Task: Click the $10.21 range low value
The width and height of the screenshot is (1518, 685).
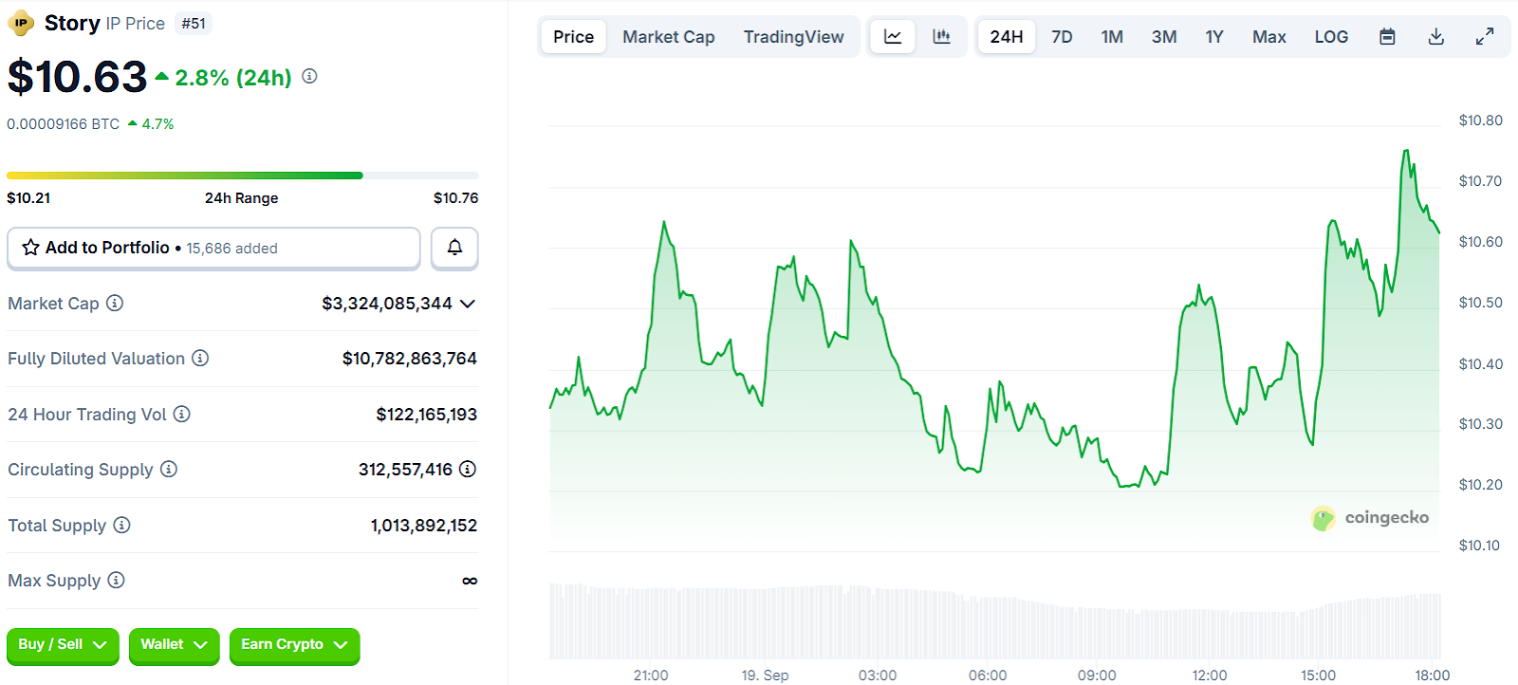Action: click(x=28, y=198)
